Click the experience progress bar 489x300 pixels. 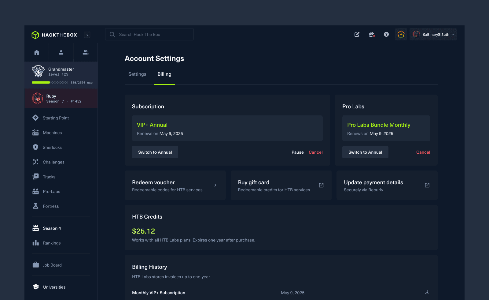(x=50, y=83)
